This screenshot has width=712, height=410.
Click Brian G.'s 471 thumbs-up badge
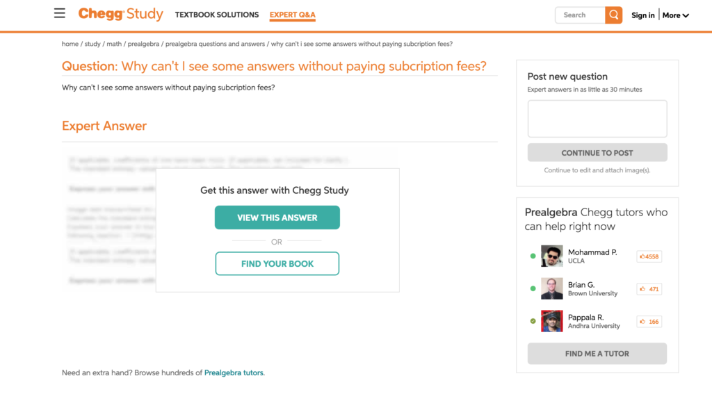(x=649, y=289)
